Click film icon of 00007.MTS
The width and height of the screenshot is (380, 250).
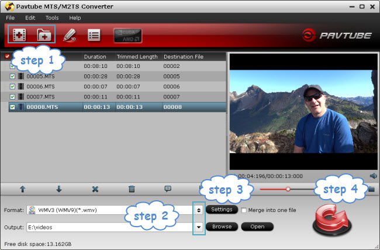tap(21, 97)
